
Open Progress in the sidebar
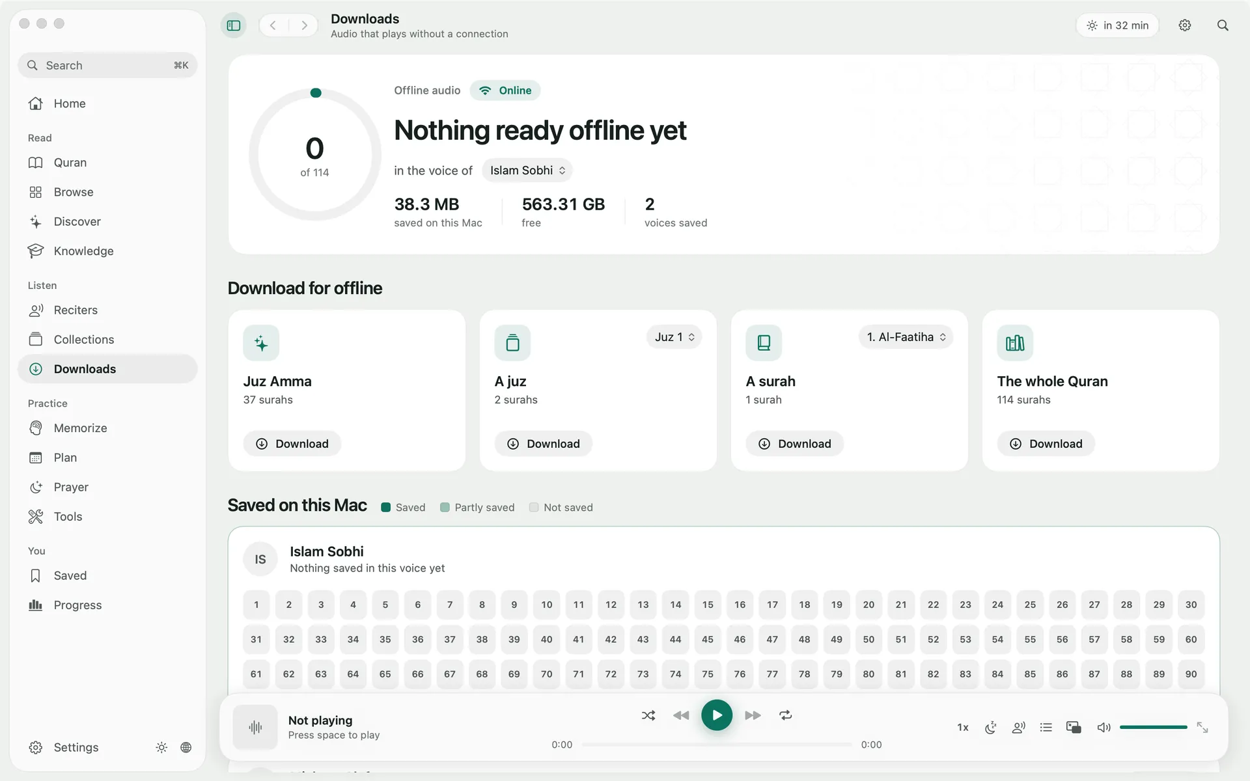[x=107, y=605]
